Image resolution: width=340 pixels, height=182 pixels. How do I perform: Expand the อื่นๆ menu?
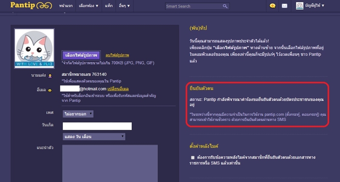point(124,6)
